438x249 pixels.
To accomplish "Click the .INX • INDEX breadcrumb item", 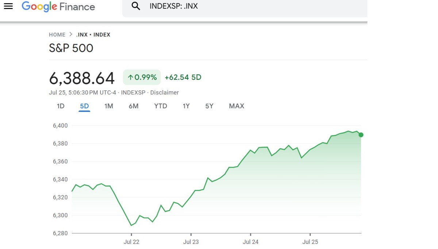I will [x=93, y=34].
